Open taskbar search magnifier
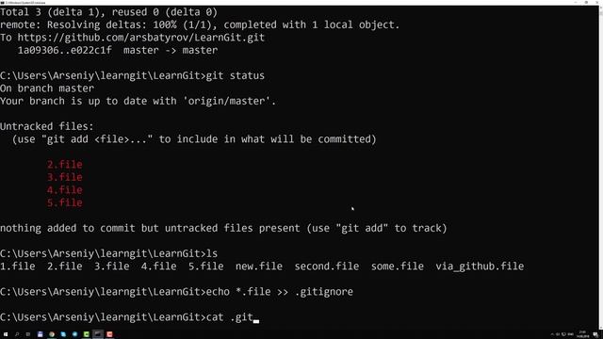 point(17,334)
